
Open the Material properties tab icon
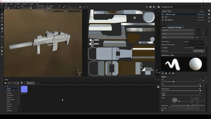pos(173,73)
